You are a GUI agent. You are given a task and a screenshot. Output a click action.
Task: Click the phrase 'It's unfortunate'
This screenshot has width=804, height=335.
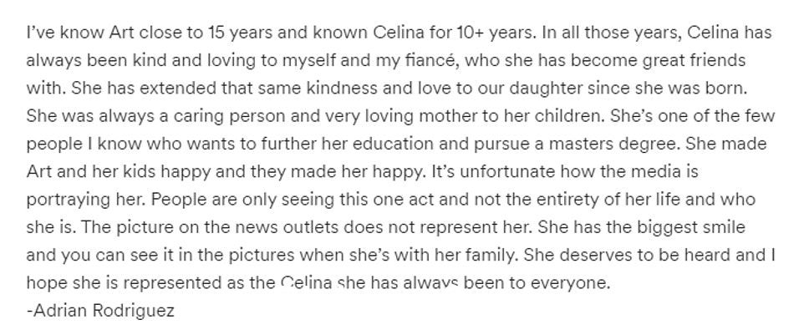492,171
